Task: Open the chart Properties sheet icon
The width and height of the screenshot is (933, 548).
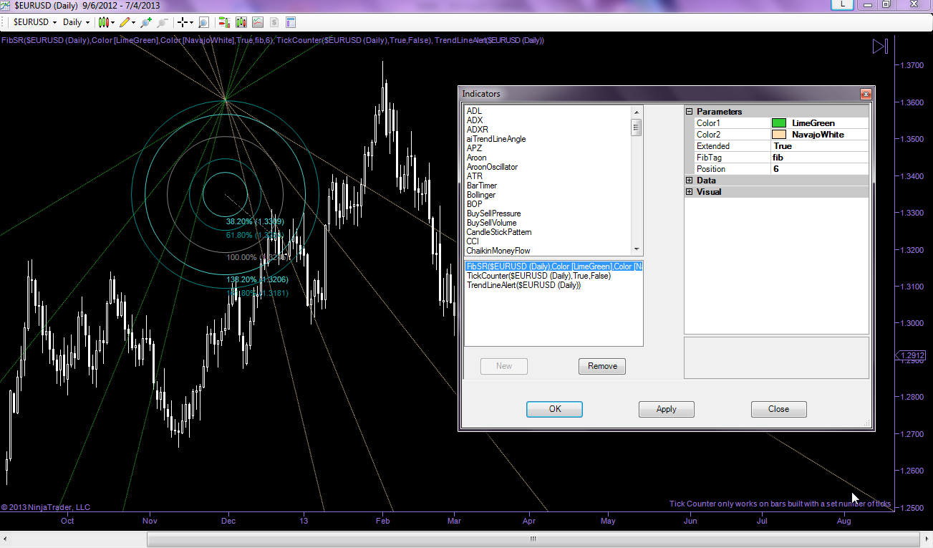Action: (290, 22)
